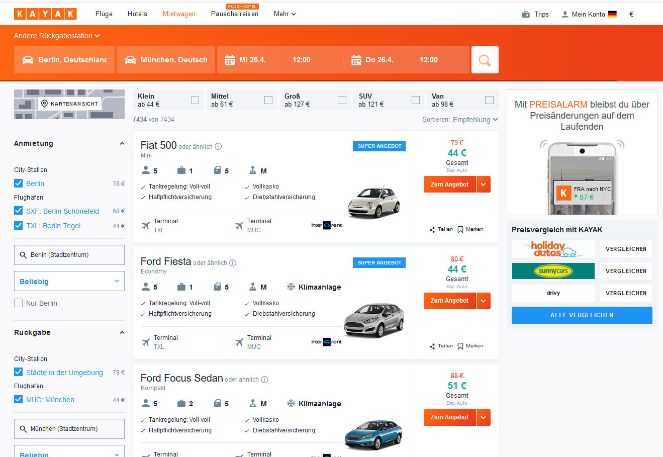Click VERGLEICHEN next to drivy
The width and height of the screenshot is (663, 457).
[626, 293]
